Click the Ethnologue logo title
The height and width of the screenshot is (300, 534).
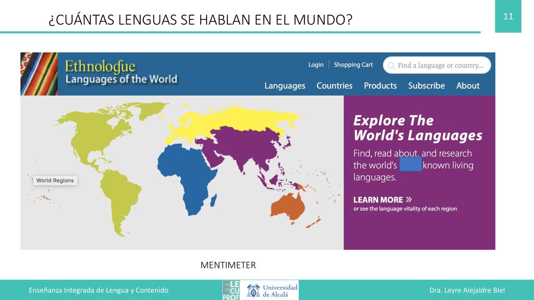click(100, 66)
